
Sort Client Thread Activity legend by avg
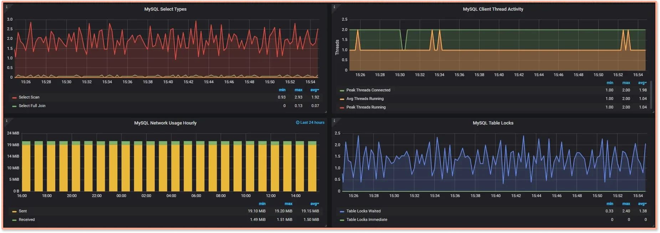click(642, 83)
